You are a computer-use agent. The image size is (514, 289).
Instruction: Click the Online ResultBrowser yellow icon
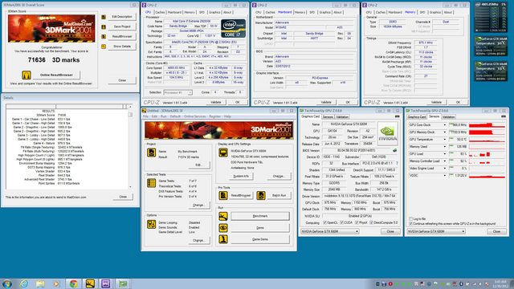point(27,75)
